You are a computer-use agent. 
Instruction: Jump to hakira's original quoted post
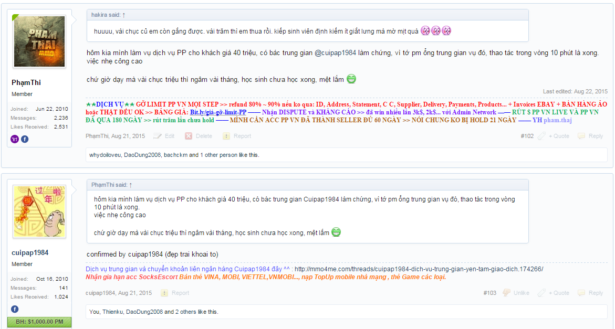point(124,15)
